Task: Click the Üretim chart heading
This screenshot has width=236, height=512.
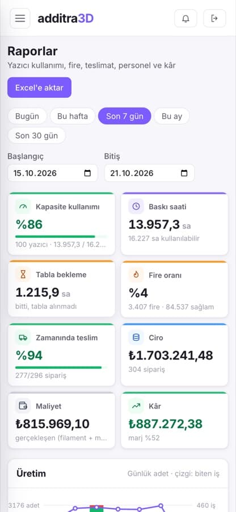Action: [x=31, y=474]
